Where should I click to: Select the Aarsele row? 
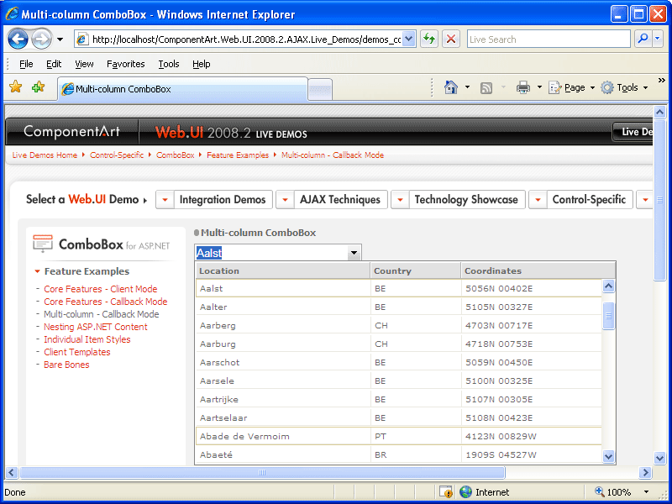tap(398, 381)
